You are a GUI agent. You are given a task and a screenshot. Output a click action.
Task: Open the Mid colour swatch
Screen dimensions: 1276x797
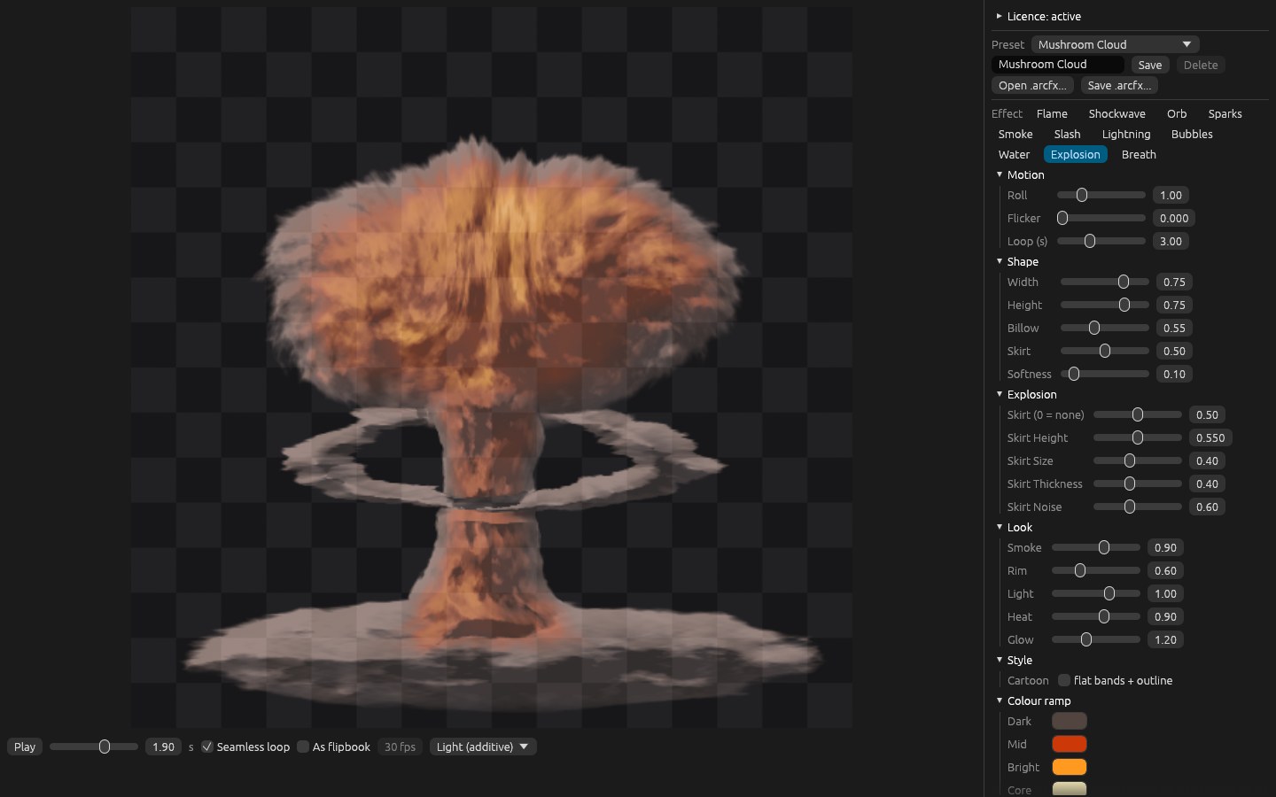(1070, 744)
